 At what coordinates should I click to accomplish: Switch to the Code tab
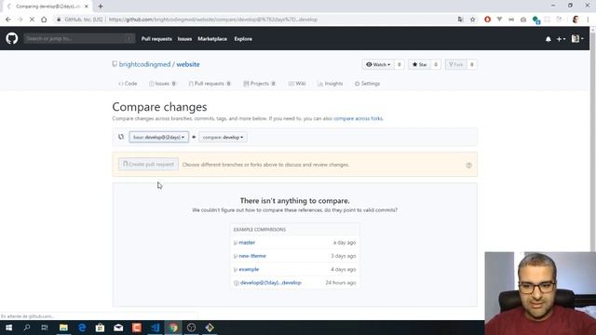pos(128,84)
